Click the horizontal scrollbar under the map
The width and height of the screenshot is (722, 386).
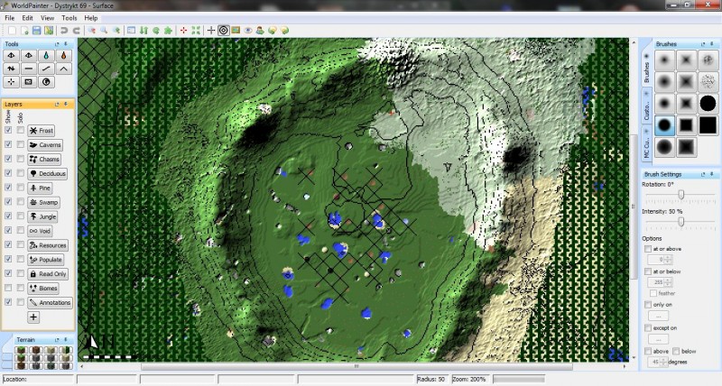click(356, 367)
